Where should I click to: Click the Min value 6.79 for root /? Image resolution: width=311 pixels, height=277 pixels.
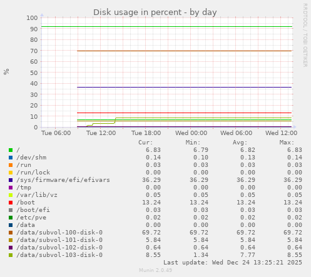point(201,150)
